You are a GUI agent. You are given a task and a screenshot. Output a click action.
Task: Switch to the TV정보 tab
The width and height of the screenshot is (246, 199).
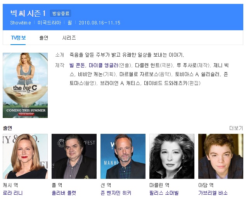pos(18,38)
